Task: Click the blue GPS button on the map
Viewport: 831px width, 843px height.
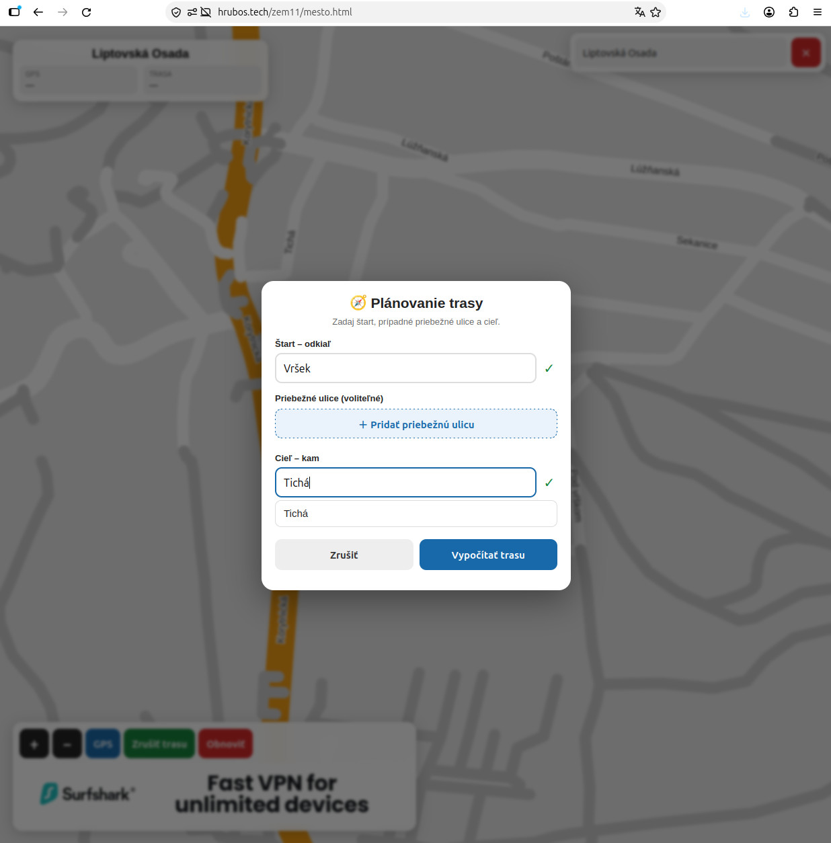Action: (103, 744)
